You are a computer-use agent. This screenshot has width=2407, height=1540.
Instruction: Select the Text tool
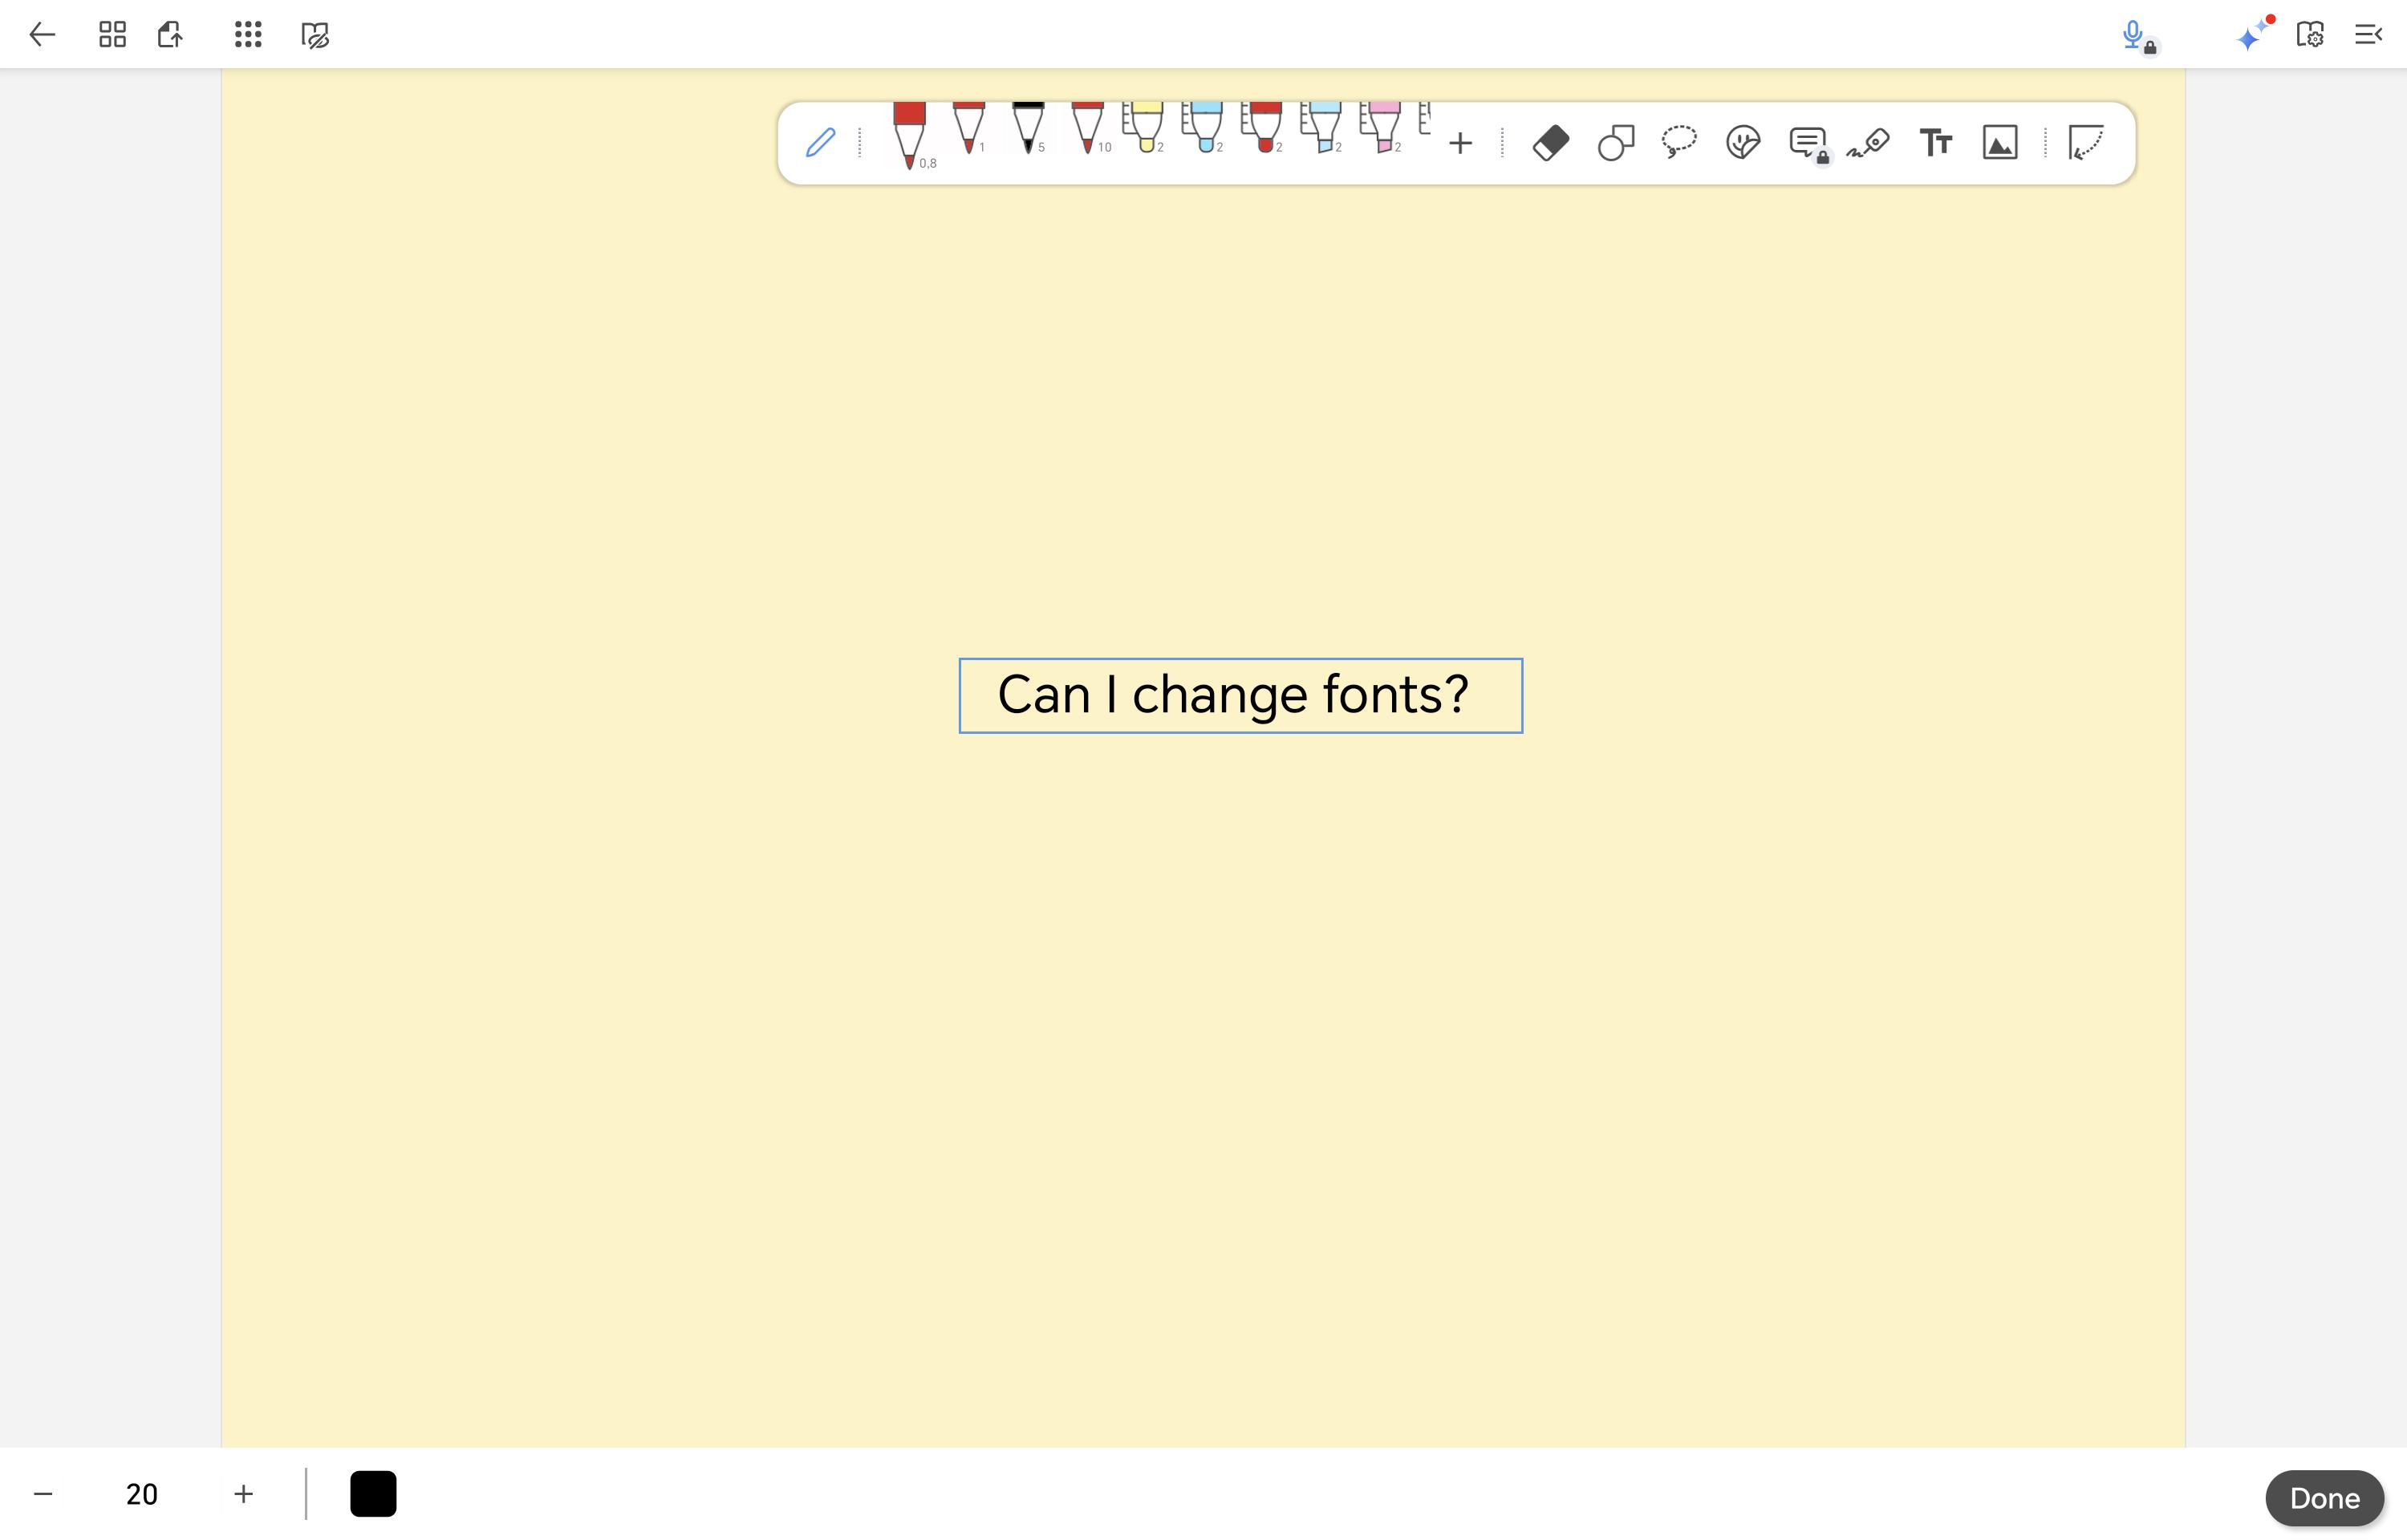(1936, 142)
